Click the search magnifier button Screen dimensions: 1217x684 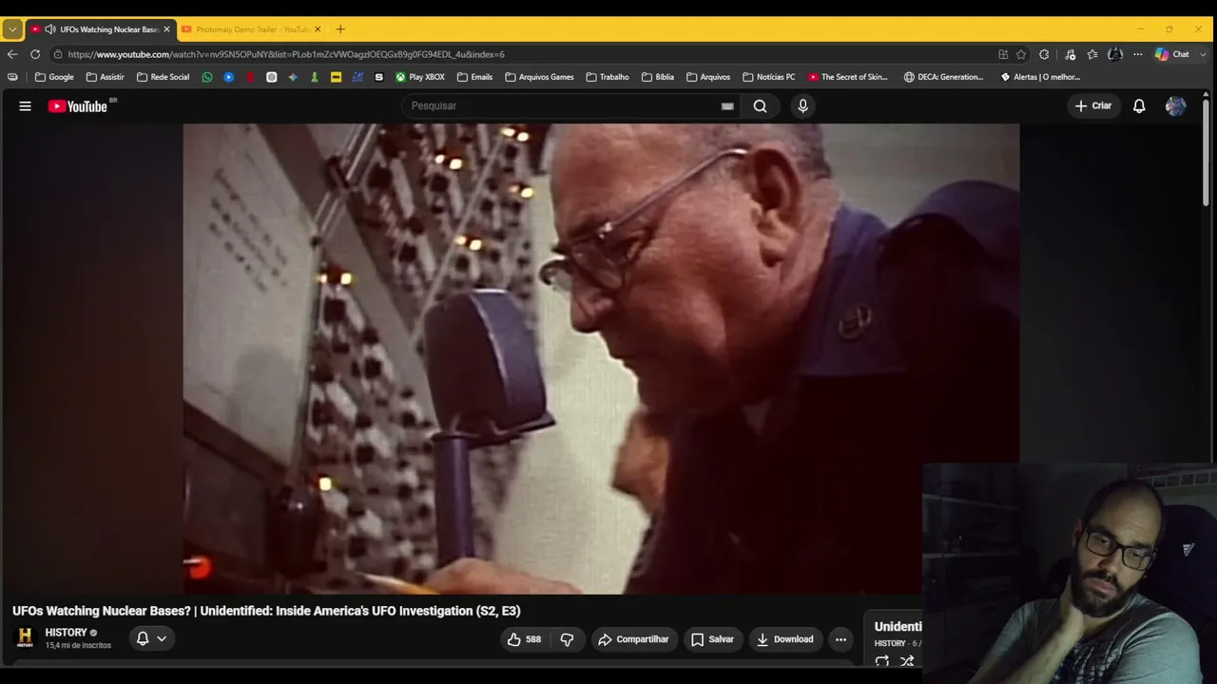[760, 106]
